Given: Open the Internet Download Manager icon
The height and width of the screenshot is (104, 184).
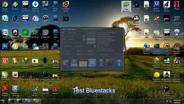Looking at the screenshot, I should (25, 63).
